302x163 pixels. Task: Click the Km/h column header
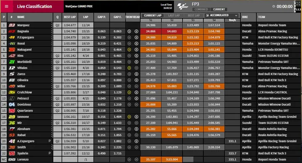(232, 20)
